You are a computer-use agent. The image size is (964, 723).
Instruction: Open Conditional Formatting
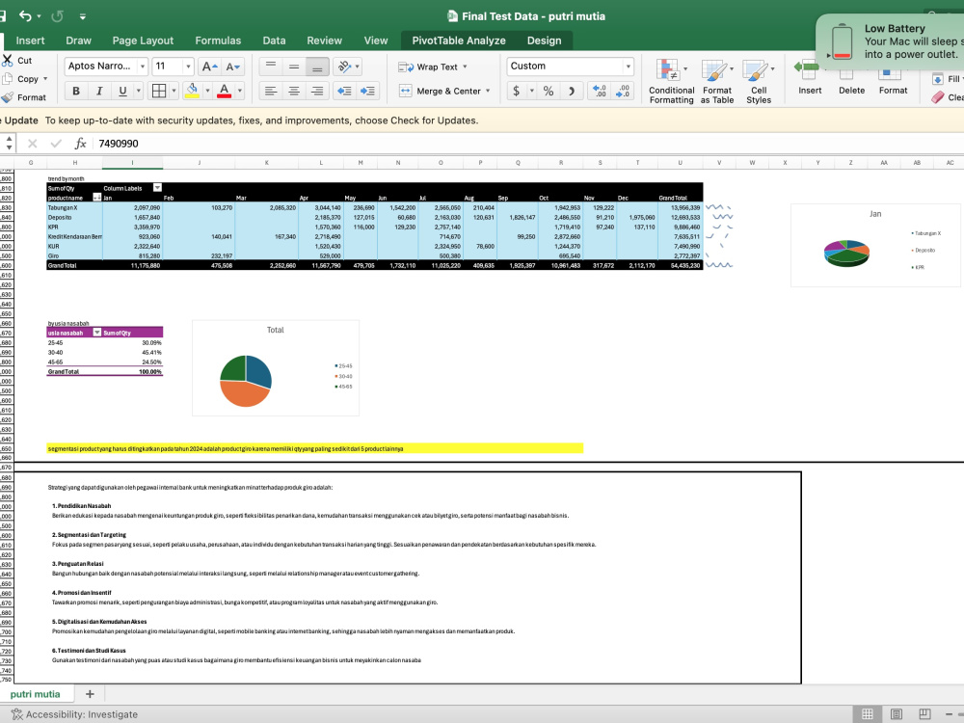671,82
